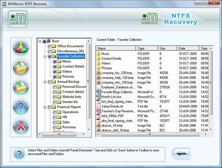
Task: Select the abacus_add_16.bmp file row
Action: pyautogui.click(x=152, y=130)
